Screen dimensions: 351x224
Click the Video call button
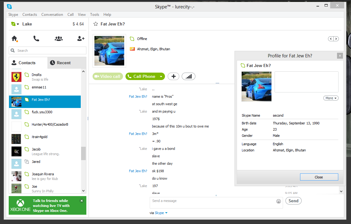click(108, 76)
